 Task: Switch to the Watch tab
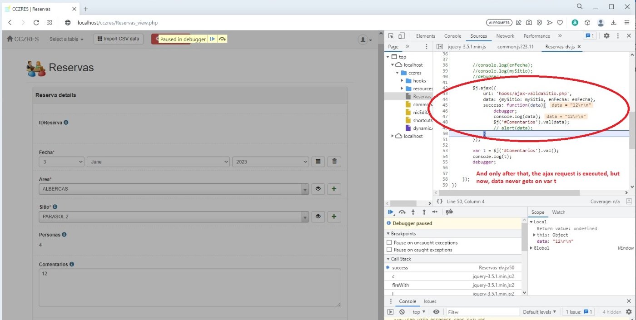(558, 212)
